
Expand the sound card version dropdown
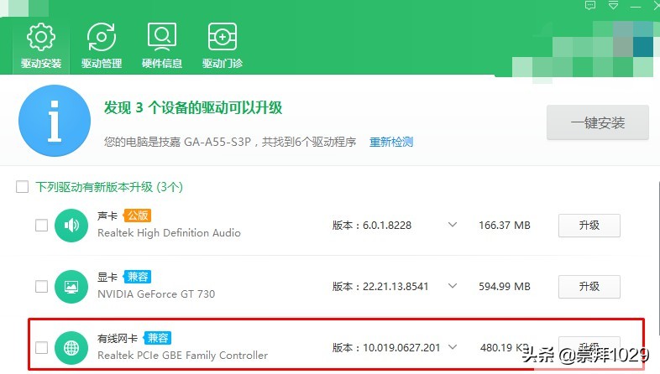pyautogui.click(x=453, y=226)
